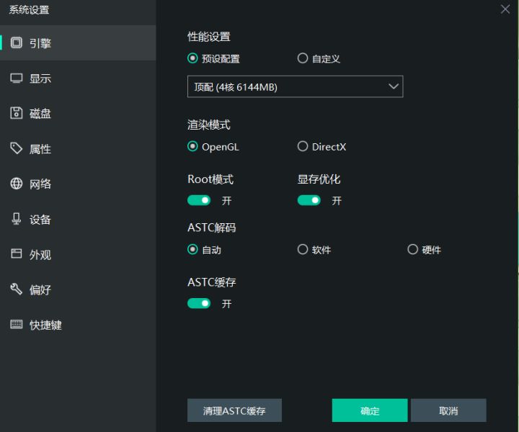Click the 磁盘 disk icon
The width and height of the screenshot is (519, 432).
click(x=16, y=113)
